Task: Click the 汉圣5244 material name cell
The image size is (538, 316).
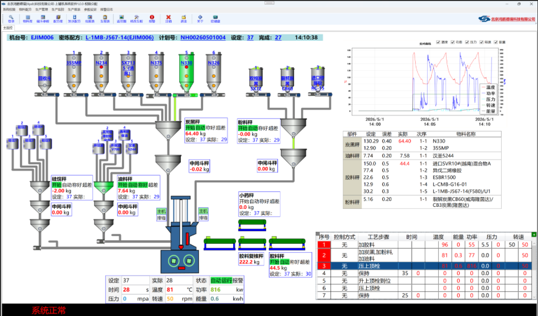Action: point(443,156)
